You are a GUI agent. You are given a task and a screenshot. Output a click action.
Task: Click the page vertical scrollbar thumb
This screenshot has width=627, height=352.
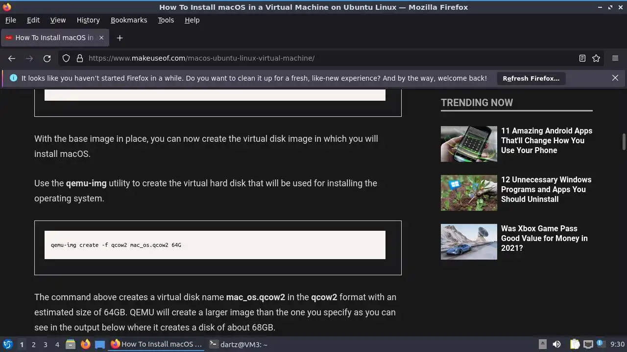click(x=624, y=142)
